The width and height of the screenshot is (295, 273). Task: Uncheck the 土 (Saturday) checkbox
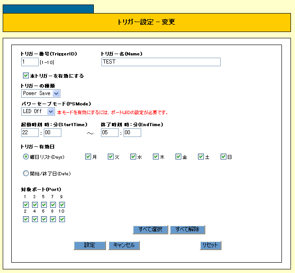pyautogui.click(x=201, y=156)
